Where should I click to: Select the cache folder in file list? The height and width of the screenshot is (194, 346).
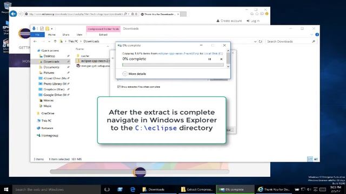[85, 56]
